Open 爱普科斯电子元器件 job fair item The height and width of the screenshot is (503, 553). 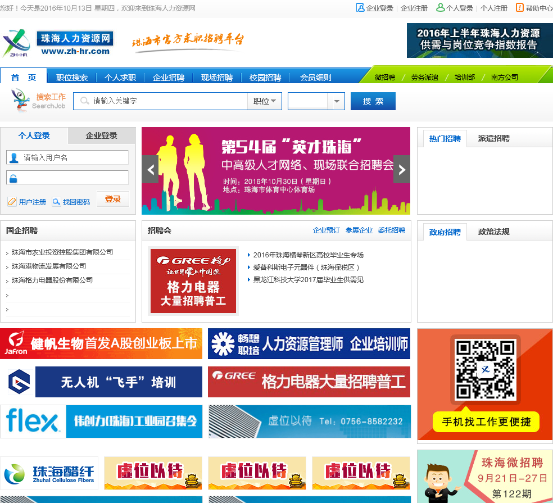point(306,268)
